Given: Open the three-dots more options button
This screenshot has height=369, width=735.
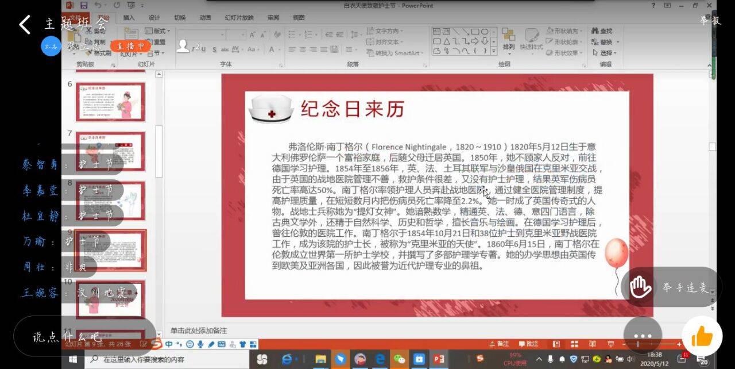Looking at the screenshot, I should click(643, 336).
